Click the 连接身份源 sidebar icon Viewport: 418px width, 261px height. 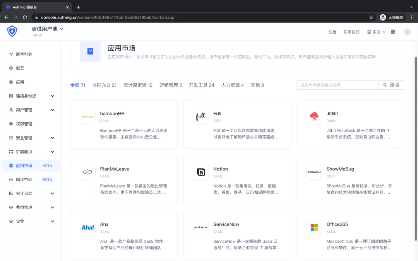pos(11,96)
